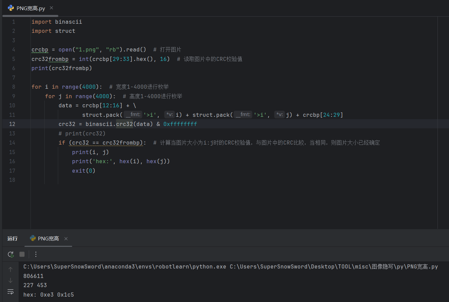The width and height of the screenshot is (449, 302).
Task: Open the run toolbar more options menu
Action: point(36,254)
